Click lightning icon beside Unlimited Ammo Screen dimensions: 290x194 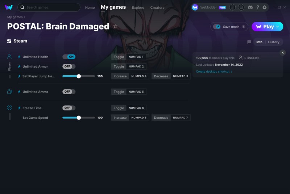point(19,92)
